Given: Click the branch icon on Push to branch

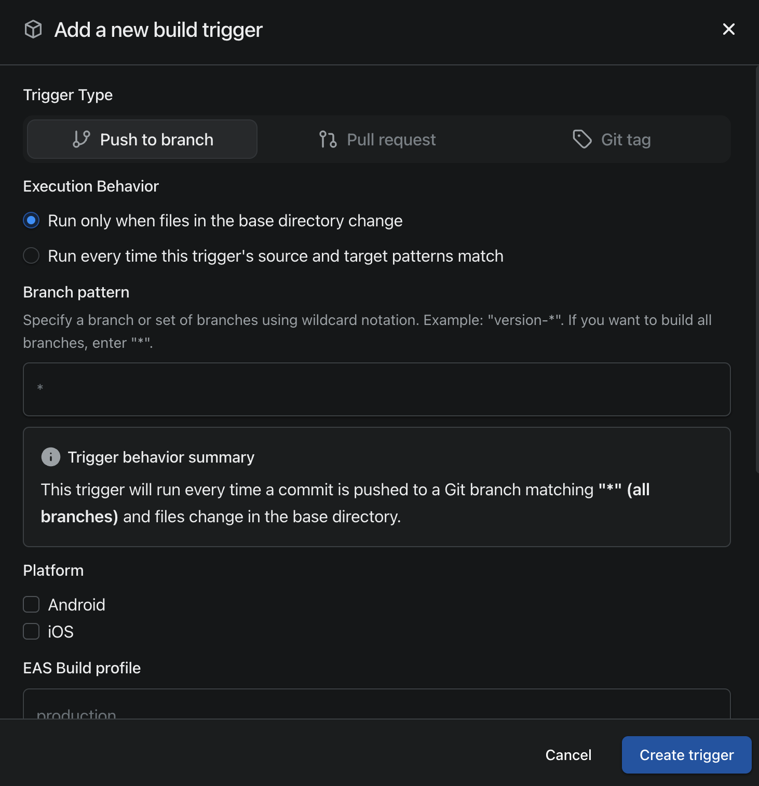Looking at the screenshot, I should pos(82,139).
